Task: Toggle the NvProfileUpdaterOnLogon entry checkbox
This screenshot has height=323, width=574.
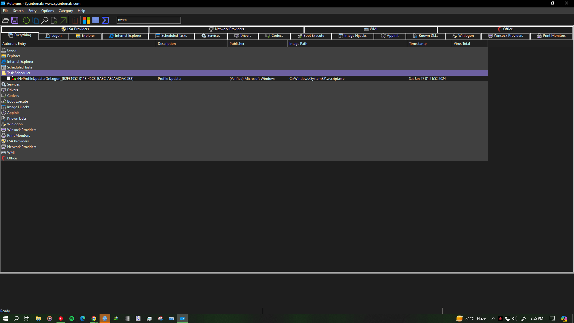Action: point(9,78)
